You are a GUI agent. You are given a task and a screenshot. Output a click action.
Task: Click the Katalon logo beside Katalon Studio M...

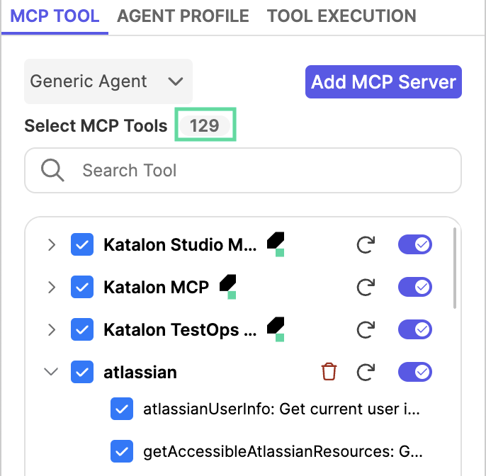276,244
